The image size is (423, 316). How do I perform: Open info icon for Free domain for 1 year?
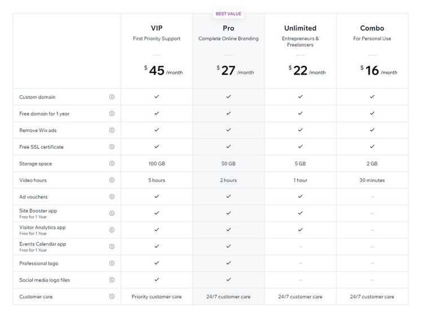coord(112,113)
